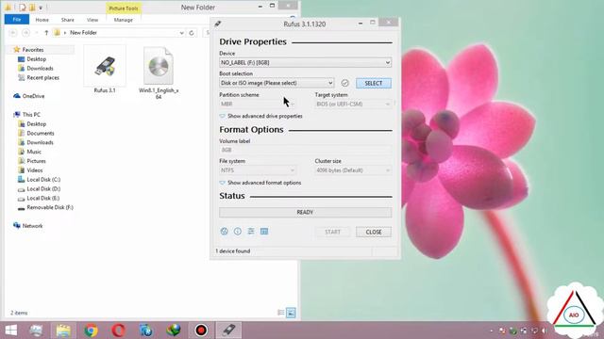Select Desktop under Favorites
Viewport: 604px width, 339px height.
pos(36,58)
